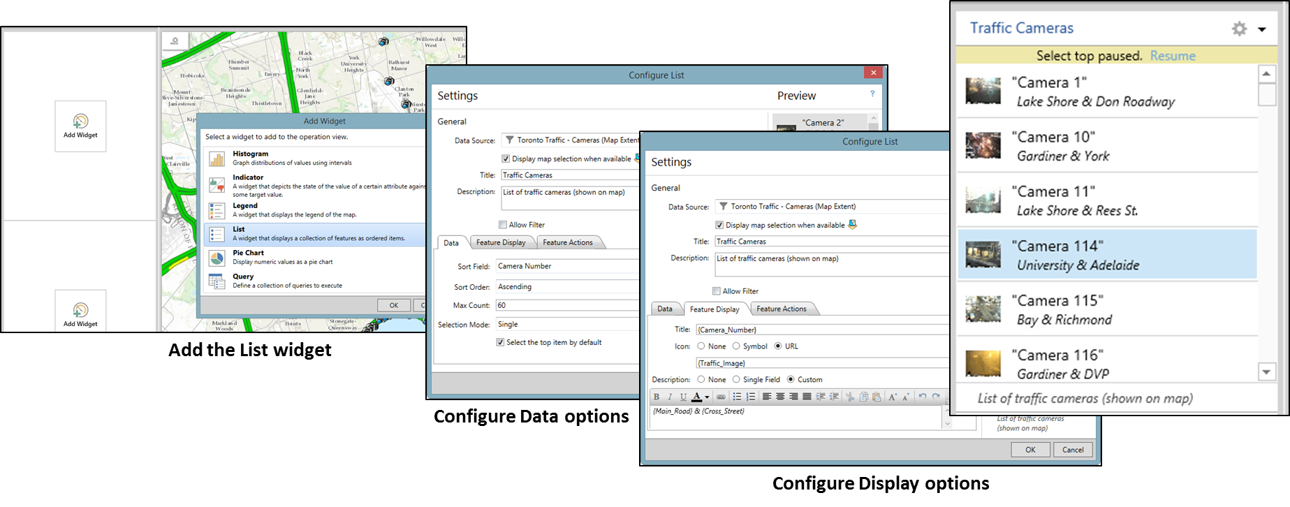Open the font color dropdown arrow
The height and width of the screenshot is (507, 1290).
pyautogui.click(x=707, y=397)
